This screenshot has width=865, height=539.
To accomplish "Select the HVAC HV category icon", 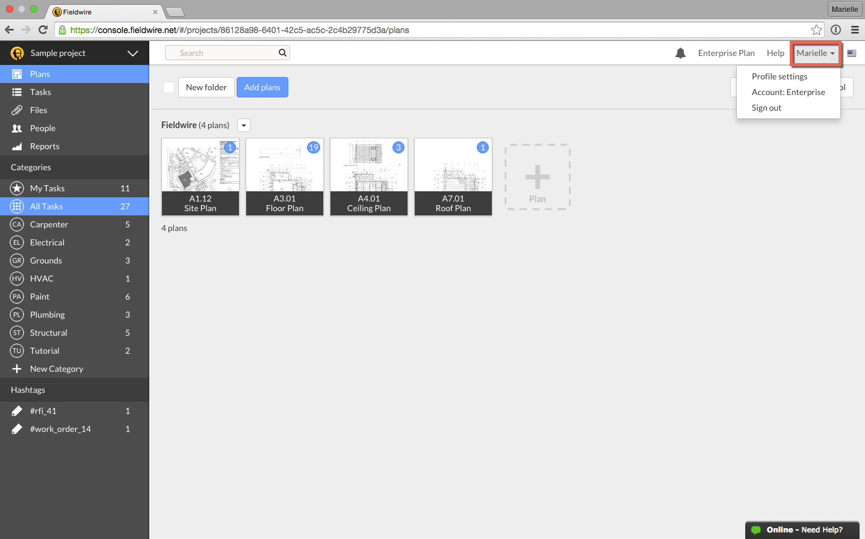I will [17, 279].
